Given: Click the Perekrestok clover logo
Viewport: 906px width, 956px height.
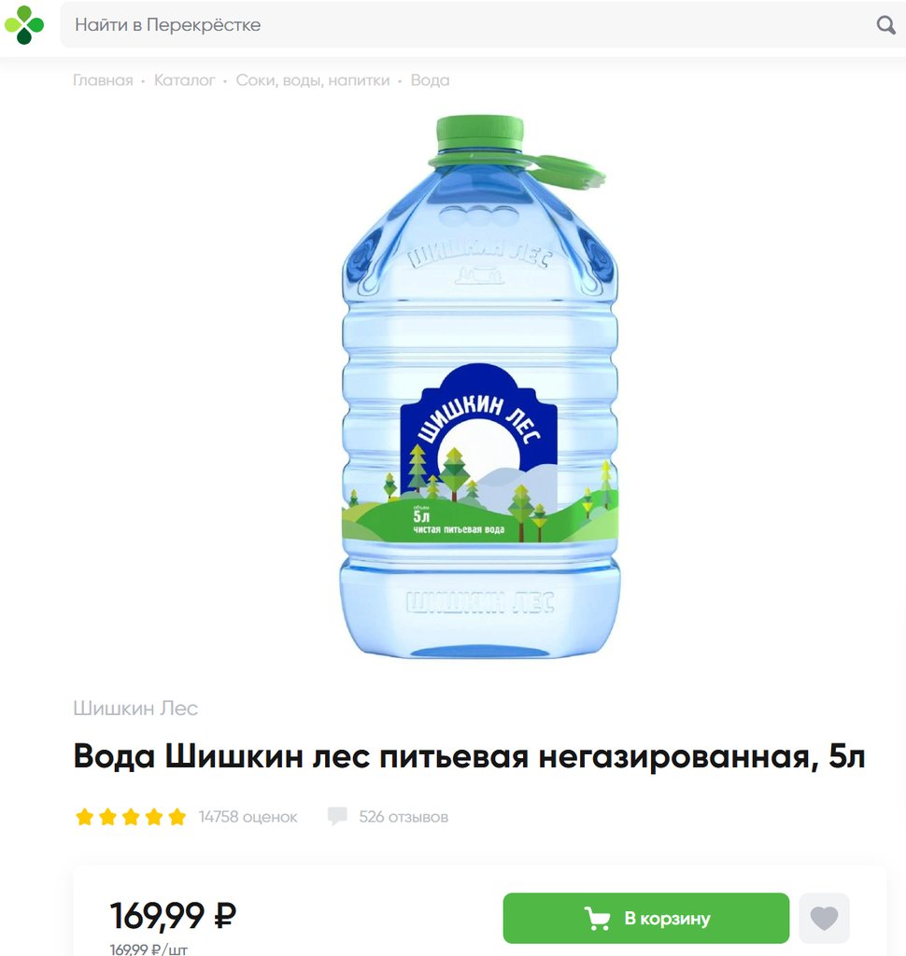Looking at the screenshot, I should (x=24, y=25).
